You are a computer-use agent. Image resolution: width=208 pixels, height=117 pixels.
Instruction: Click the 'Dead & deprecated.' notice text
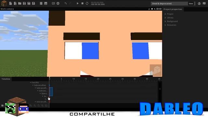click(162, 4)
